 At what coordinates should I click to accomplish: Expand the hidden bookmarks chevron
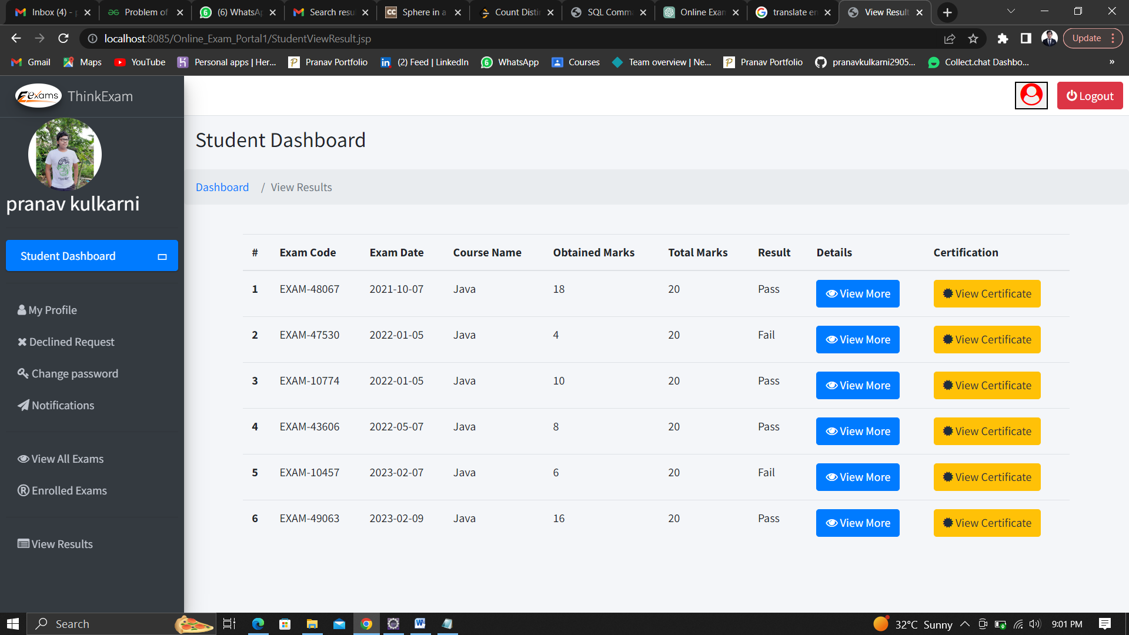click(1111, 62)
